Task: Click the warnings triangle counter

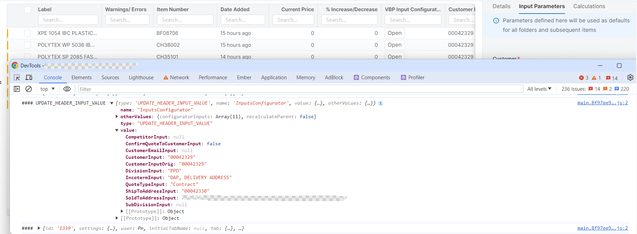Action: click(x=596, y=78)
